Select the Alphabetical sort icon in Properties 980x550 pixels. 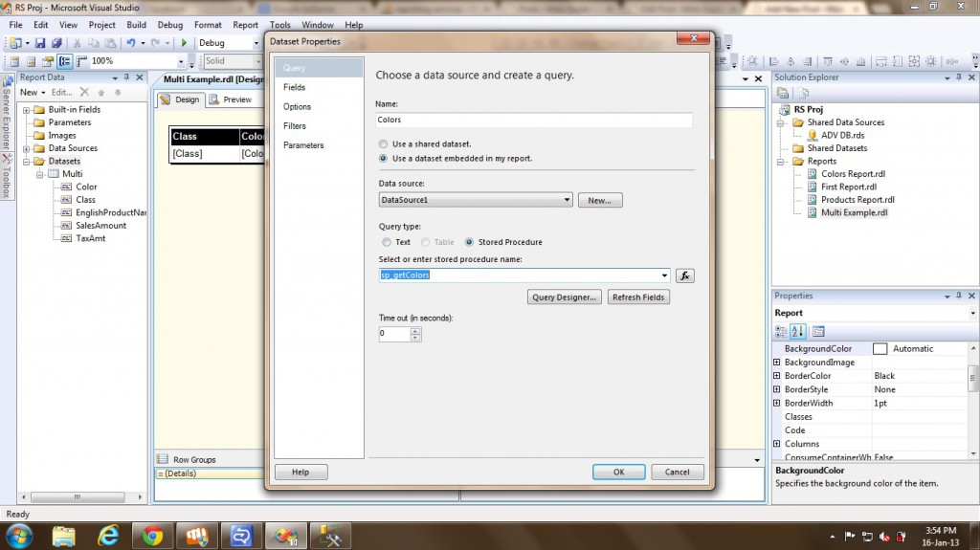click(x=798, y=332)
